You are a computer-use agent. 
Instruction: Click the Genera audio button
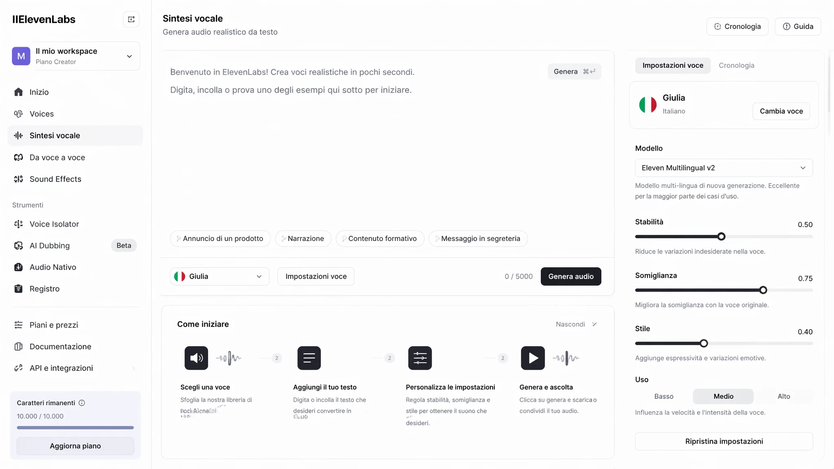pos(571,276)
